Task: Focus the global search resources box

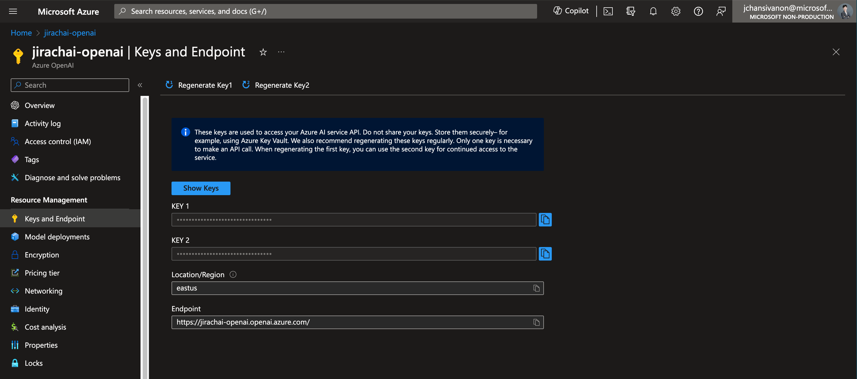Action: pyautogui.click(x=325, y=11)
